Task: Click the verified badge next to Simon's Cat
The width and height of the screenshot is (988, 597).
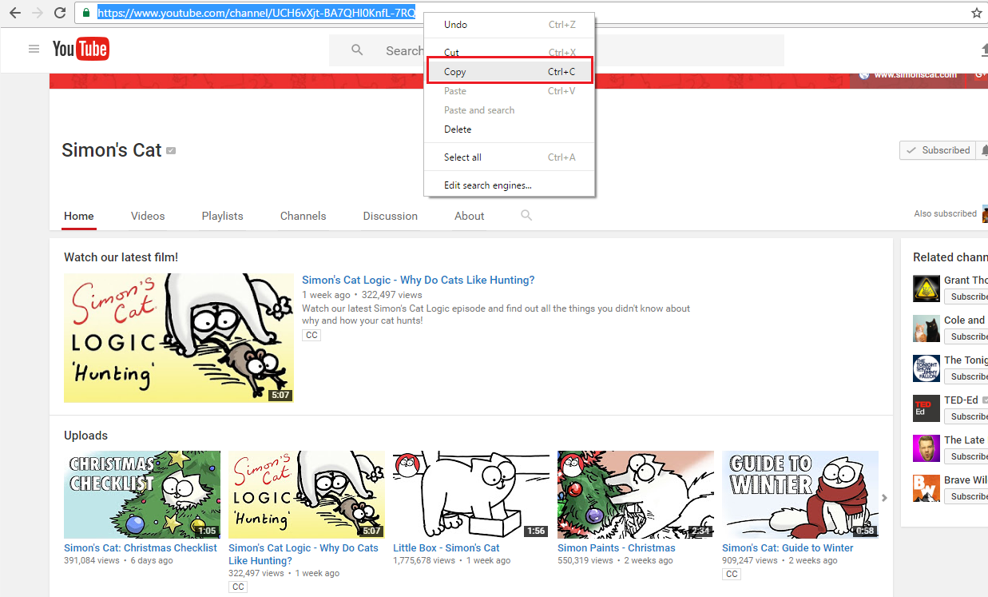Action: point(171,150)
